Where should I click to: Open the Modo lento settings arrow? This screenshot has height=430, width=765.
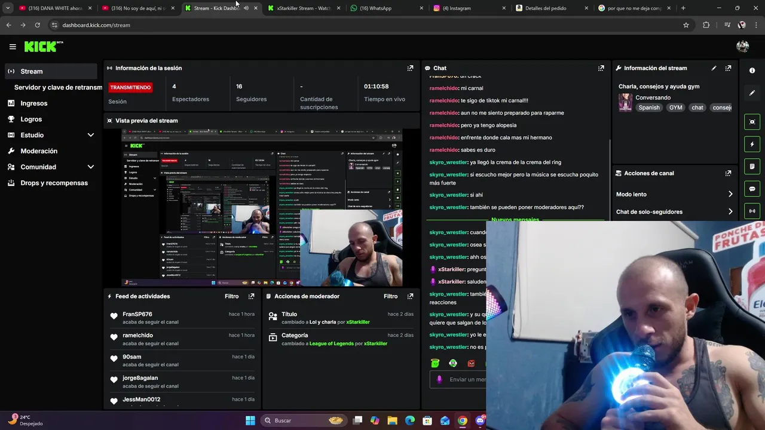730,194
